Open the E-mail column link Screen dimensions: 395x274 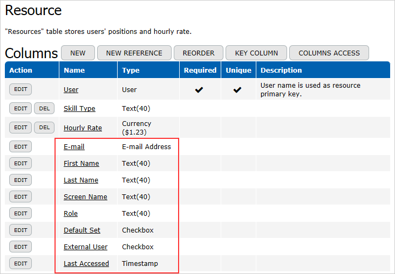(74, 146)
